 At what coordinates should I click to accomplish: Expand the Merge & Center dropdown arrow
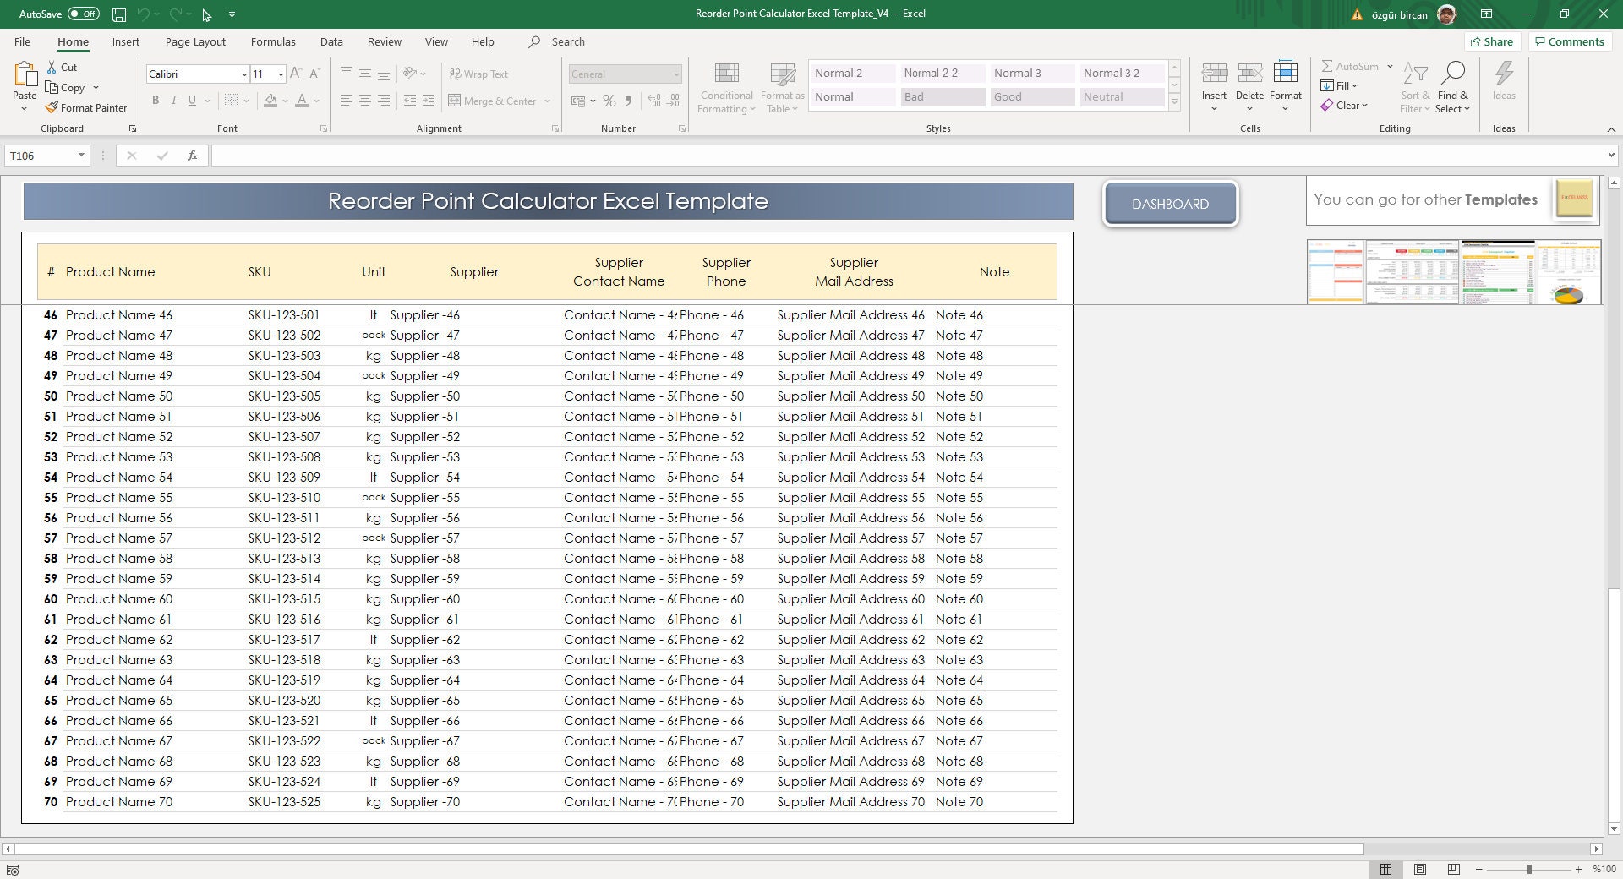point(548,101)
